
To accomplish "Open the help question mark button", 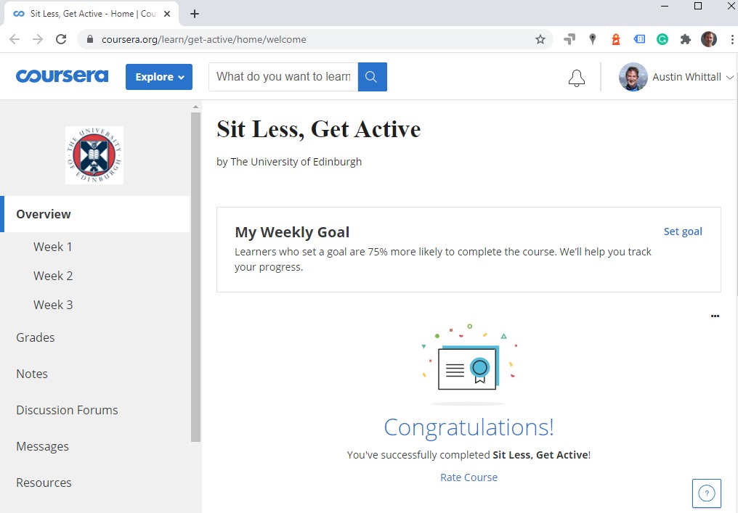I will tap(706, 493).
